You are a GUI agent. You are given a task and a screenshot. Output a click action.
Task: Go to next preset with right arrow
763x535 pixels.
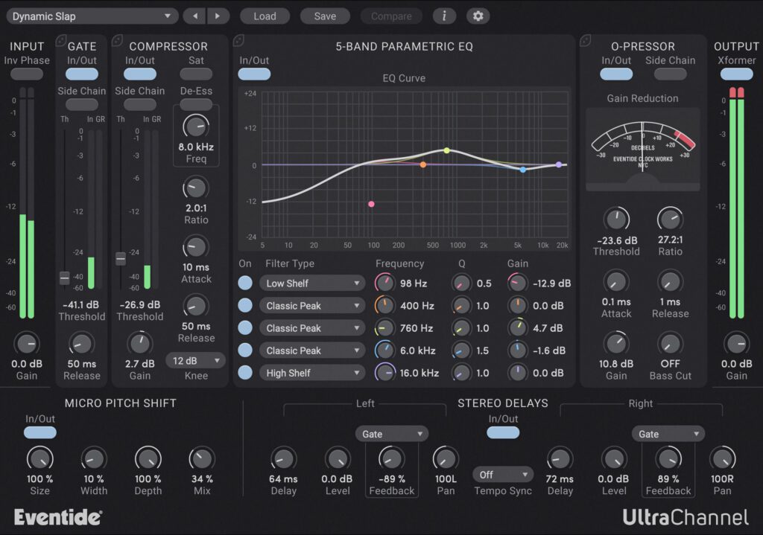[x=218, y=16]
